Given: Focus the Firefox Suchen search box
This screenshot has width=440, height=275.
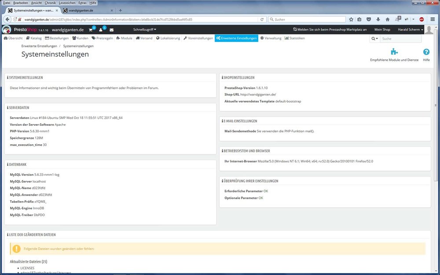Looking at the screenshot, I should pyautogui.click(x=307, y=19).
